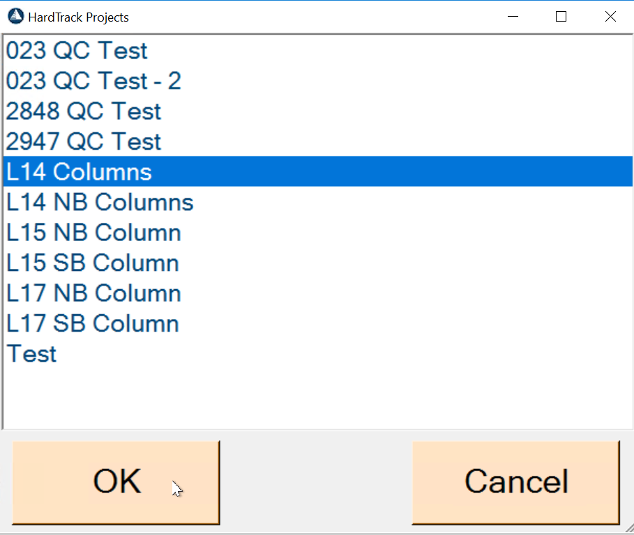Choose L14 NB Columns from the list
This screenshot has width=634, height=535.
(100, 203)
